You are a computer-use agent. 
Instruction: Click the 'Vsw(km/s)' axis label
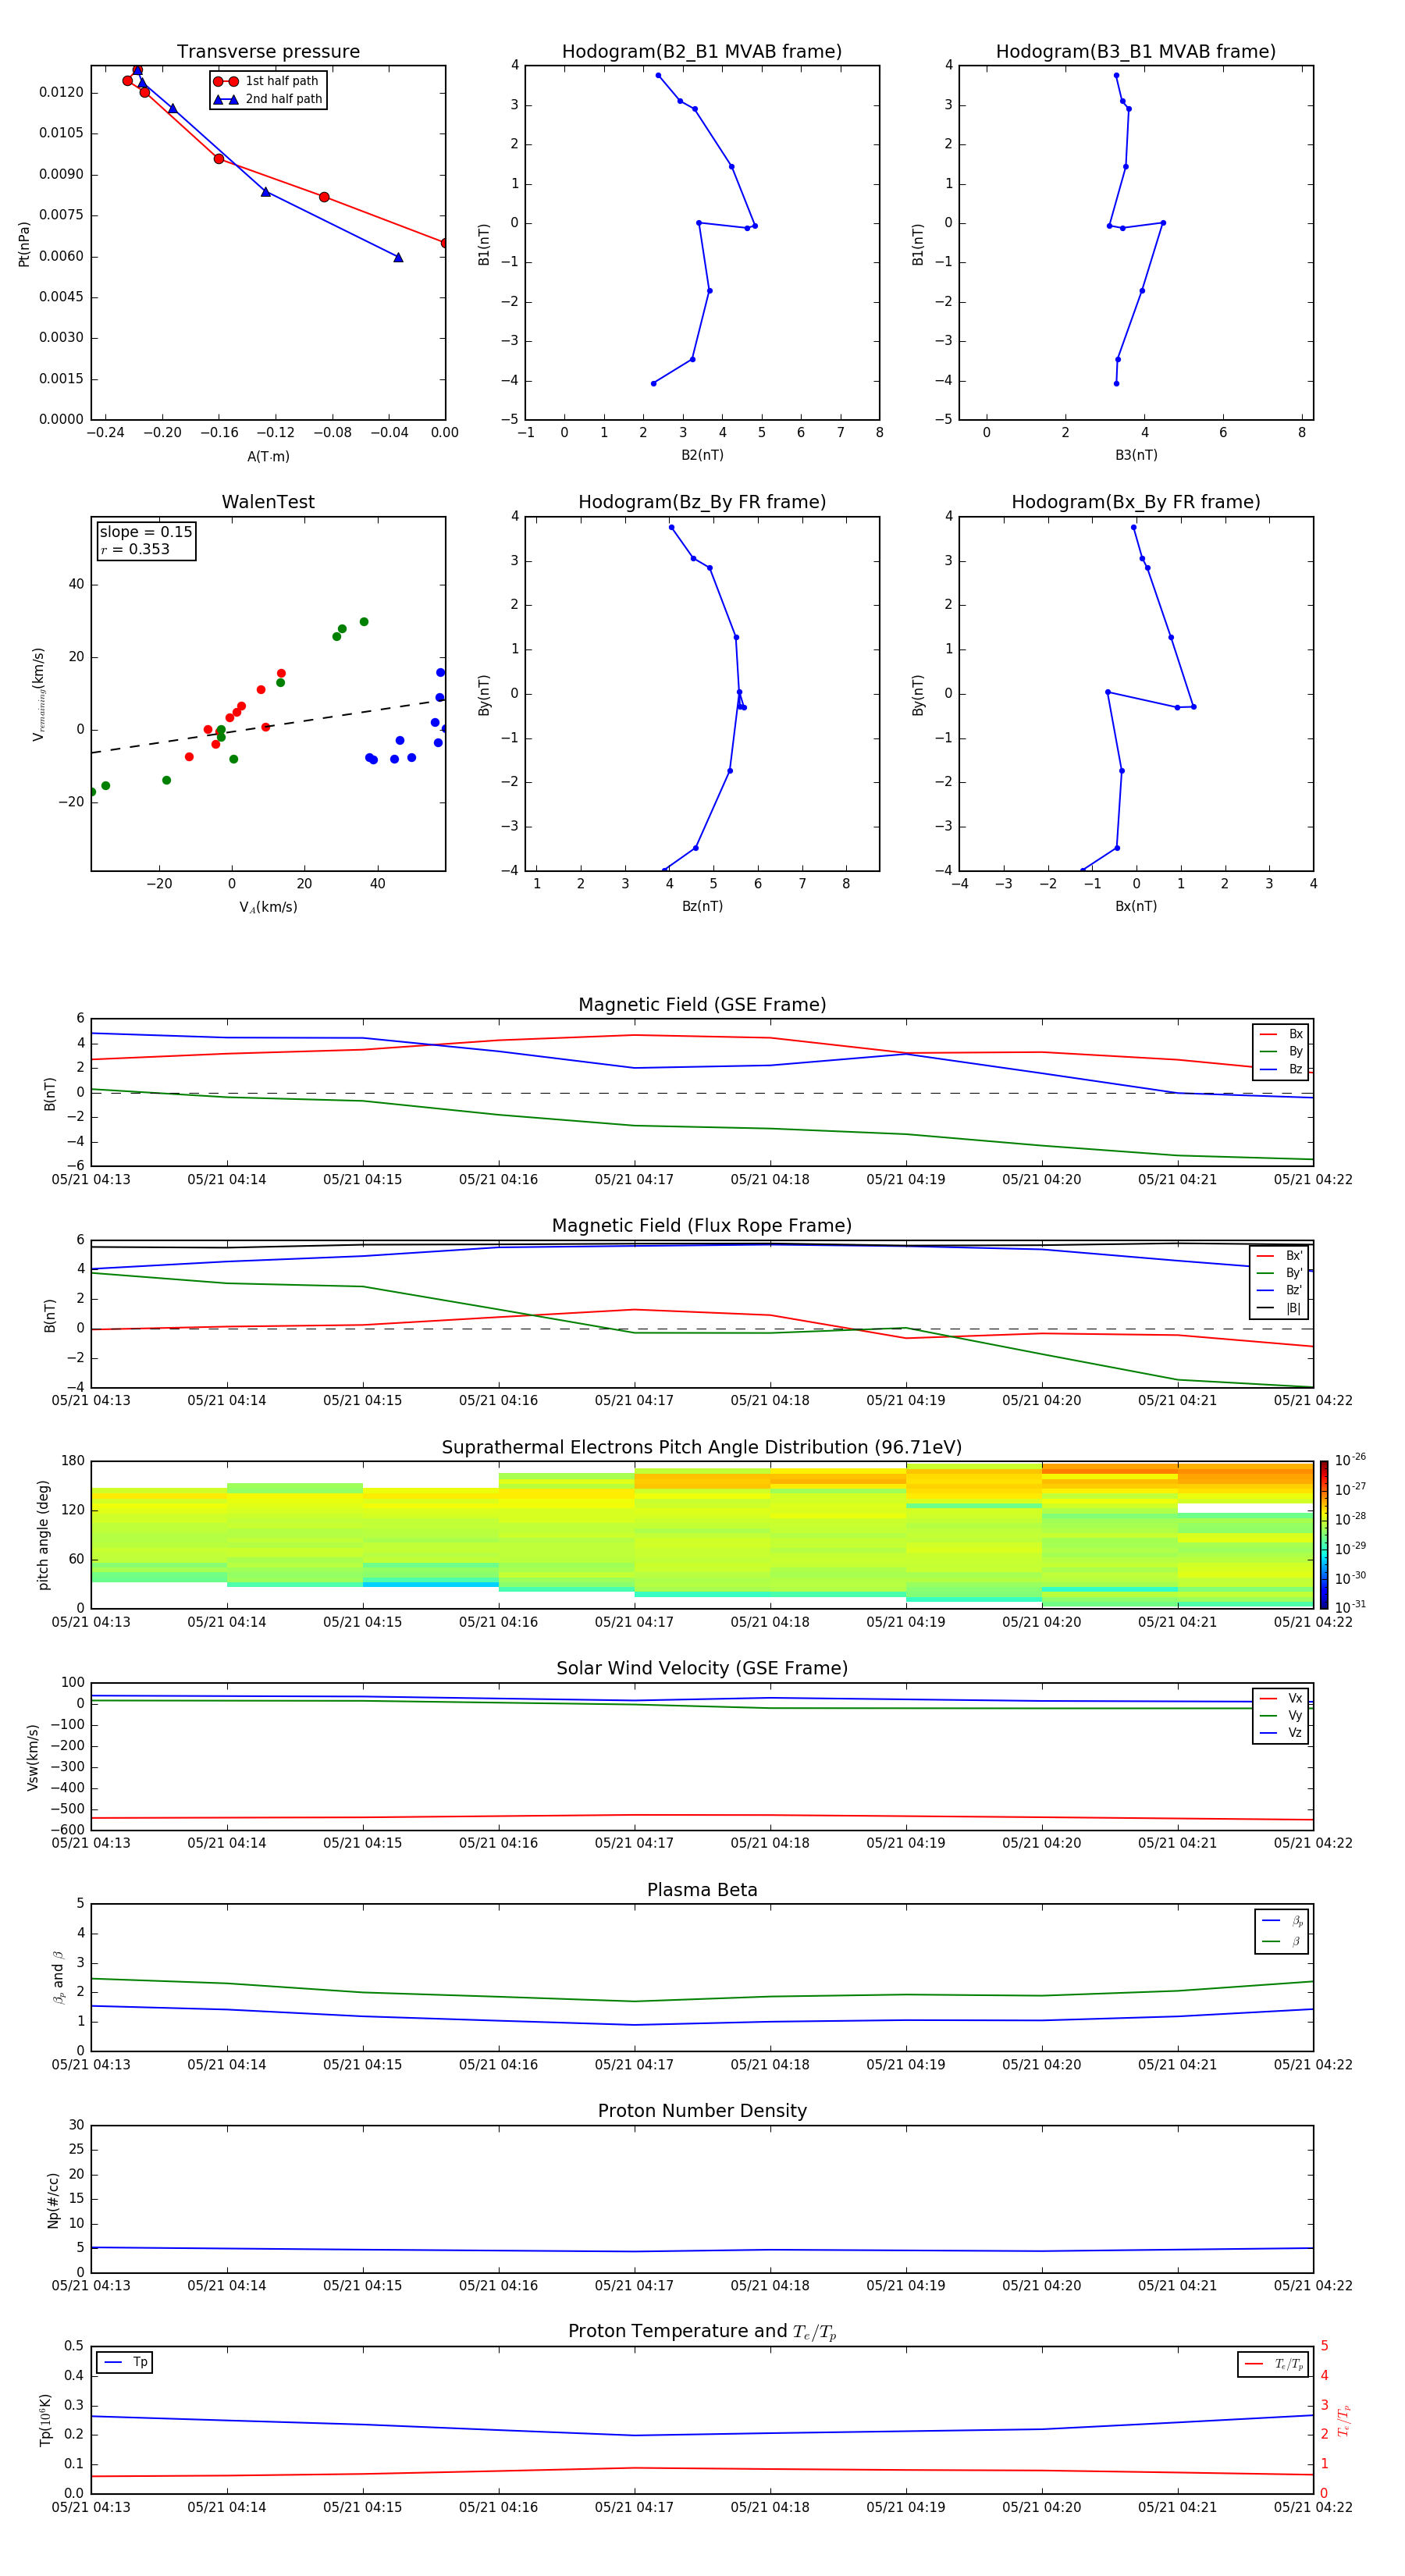pos(33,1756)
